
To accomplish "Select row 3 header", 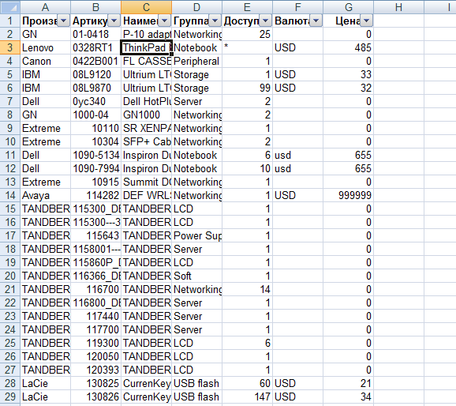I will [x=10, y=47].
